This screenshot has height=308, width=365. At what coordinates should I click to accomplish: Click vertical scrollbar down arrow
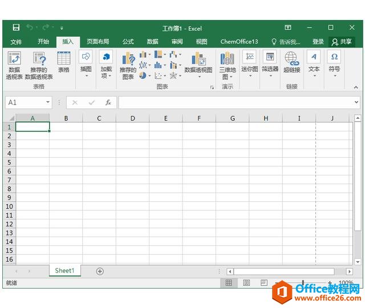coord(358,262)
